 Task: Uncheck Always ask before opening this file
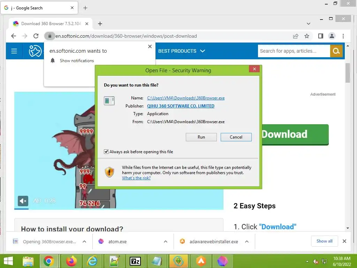click(106, 152)
